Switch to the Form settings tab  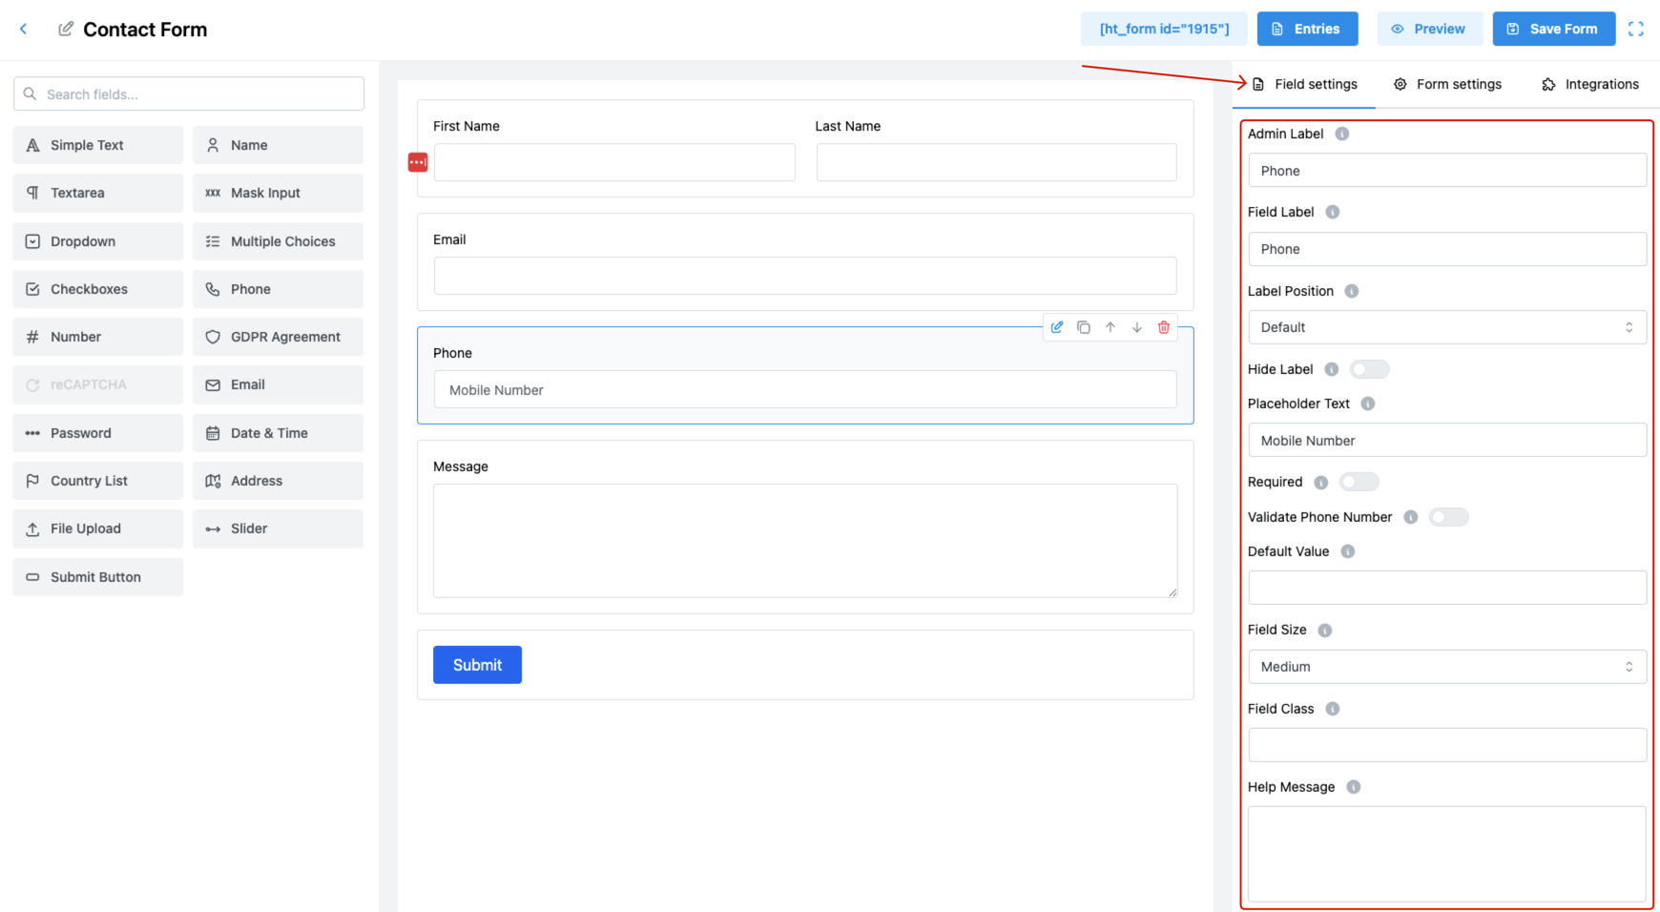(x=1447, y=84)
